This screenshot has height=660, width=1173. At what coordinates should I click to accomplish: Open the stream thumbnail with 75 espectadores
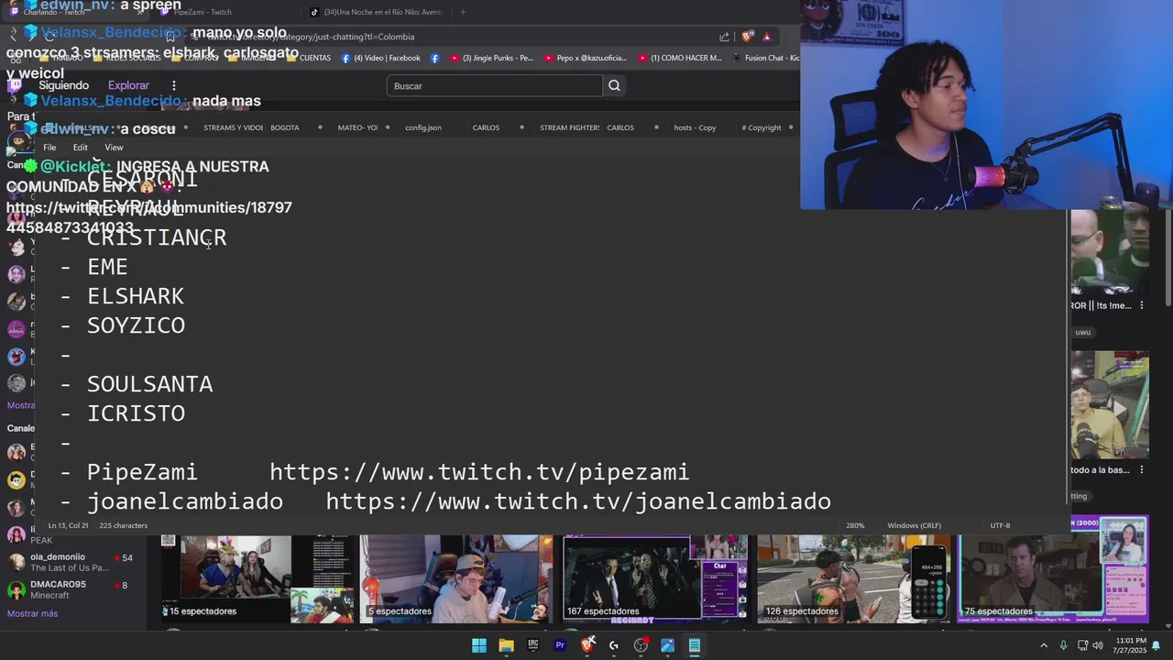1052,578
